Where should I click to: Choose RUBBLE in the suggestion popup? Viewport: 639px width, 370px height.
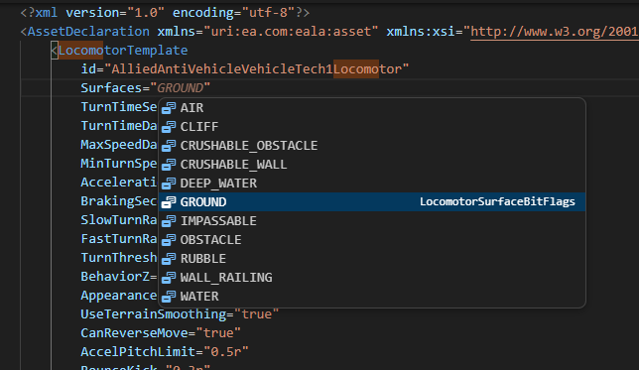click(372, 258)
